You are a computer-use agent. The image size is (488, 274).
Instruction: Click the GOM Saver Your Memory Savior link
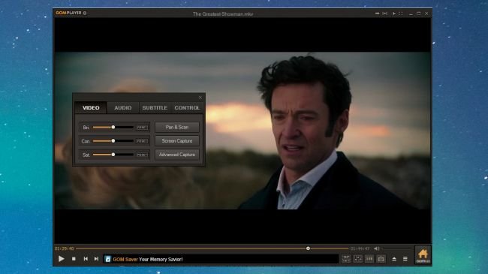coord(148,259)
